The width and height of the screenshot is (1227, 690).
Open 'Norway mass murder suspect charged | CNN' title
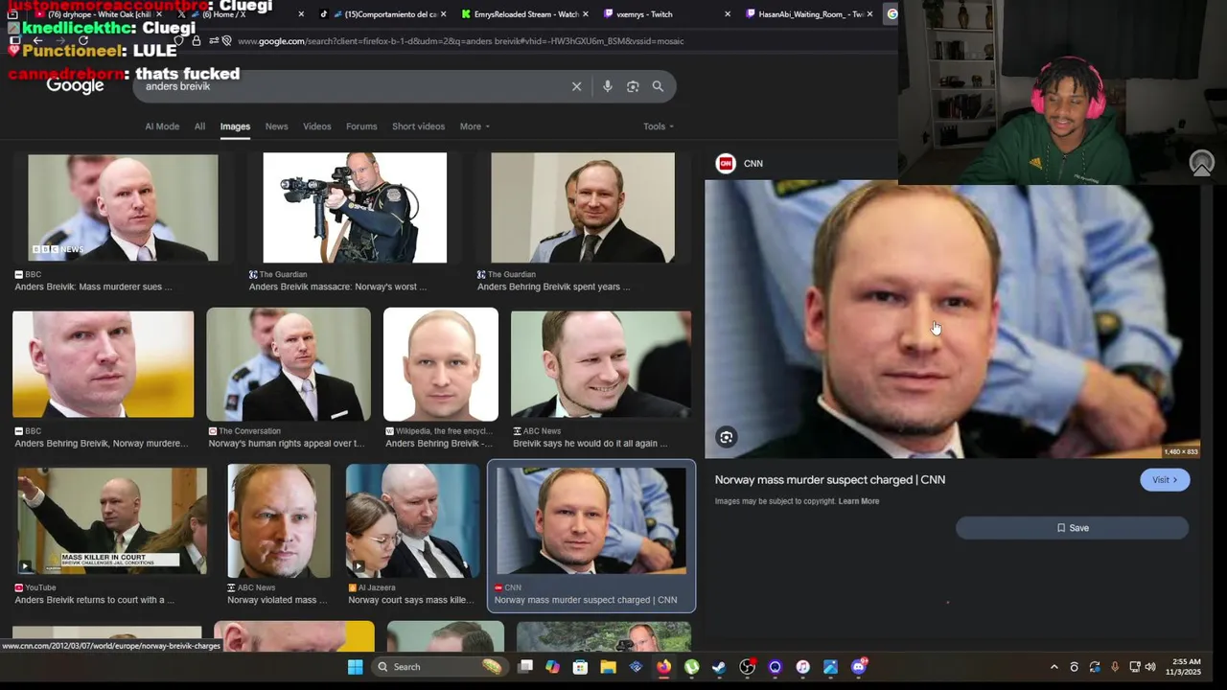pos(830,480)
